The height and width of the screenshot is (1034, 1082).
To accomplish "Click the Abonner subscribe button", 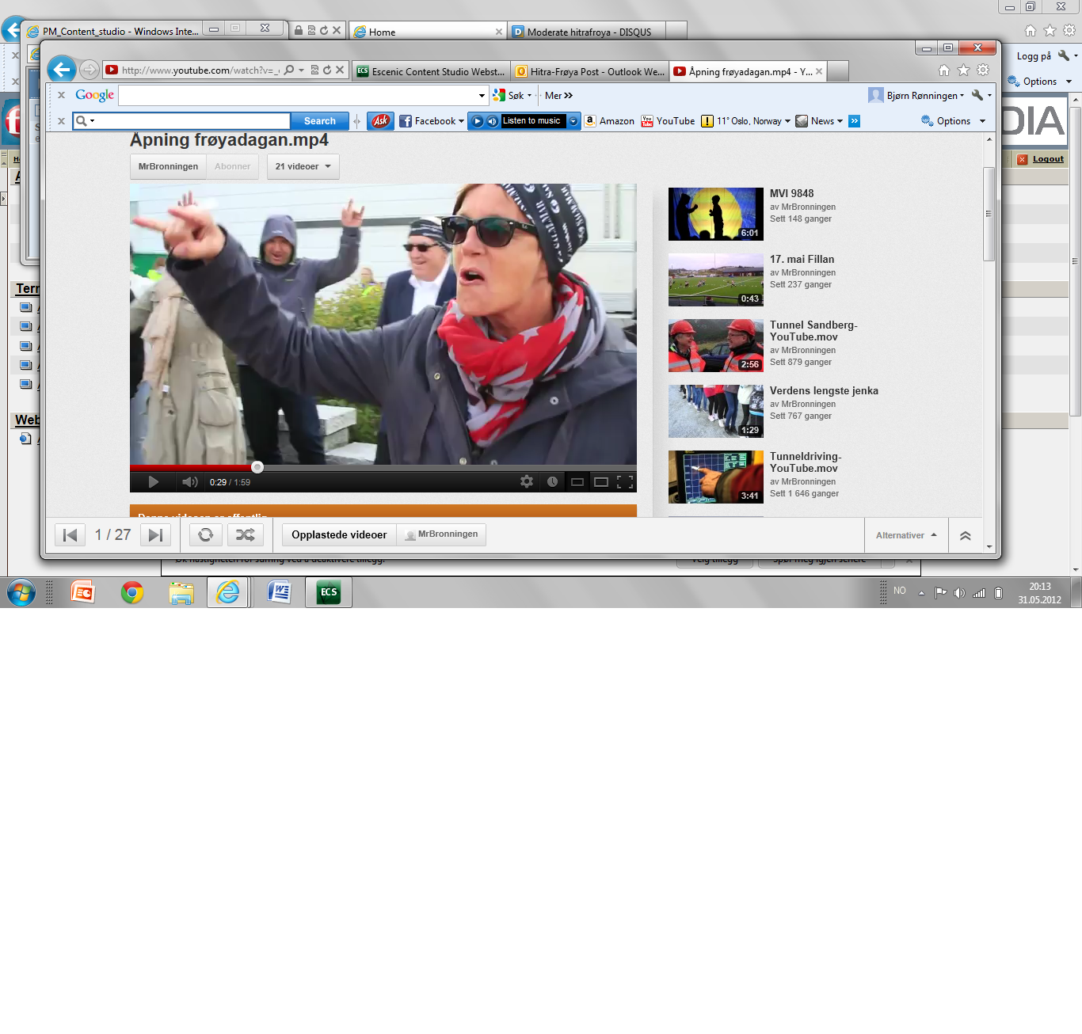I will (x=232, y=166).
